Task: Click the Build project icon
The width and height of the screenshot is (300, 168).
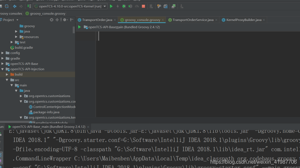Action: 29,6
